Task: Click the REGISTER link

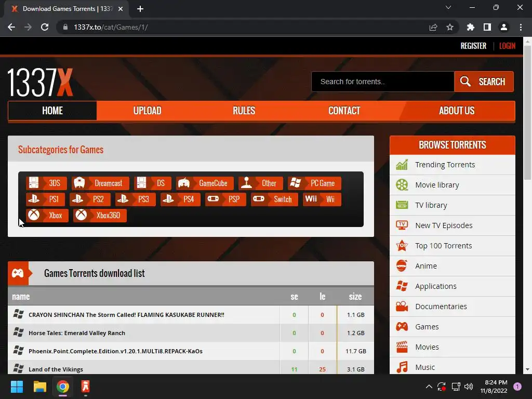Action: click(x=473, y=46)
